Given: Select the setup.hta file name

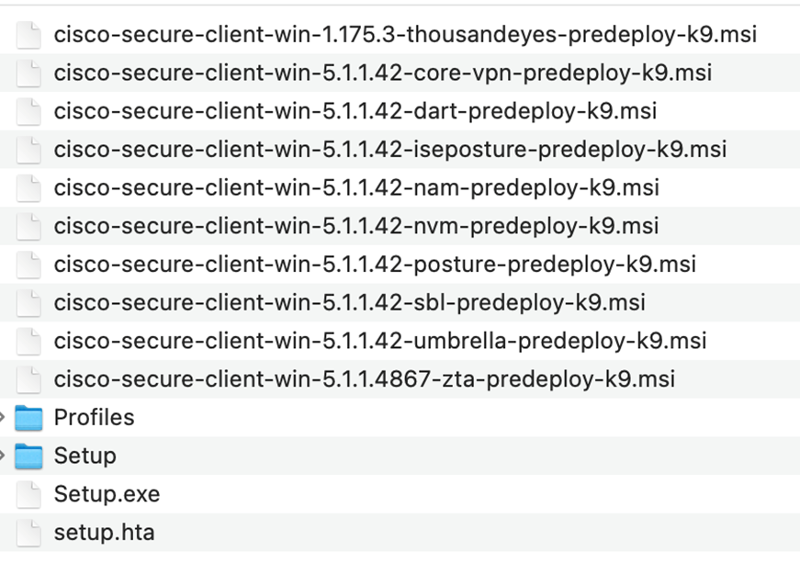Looking at the screenshot, I should click(x=104, y=533).
